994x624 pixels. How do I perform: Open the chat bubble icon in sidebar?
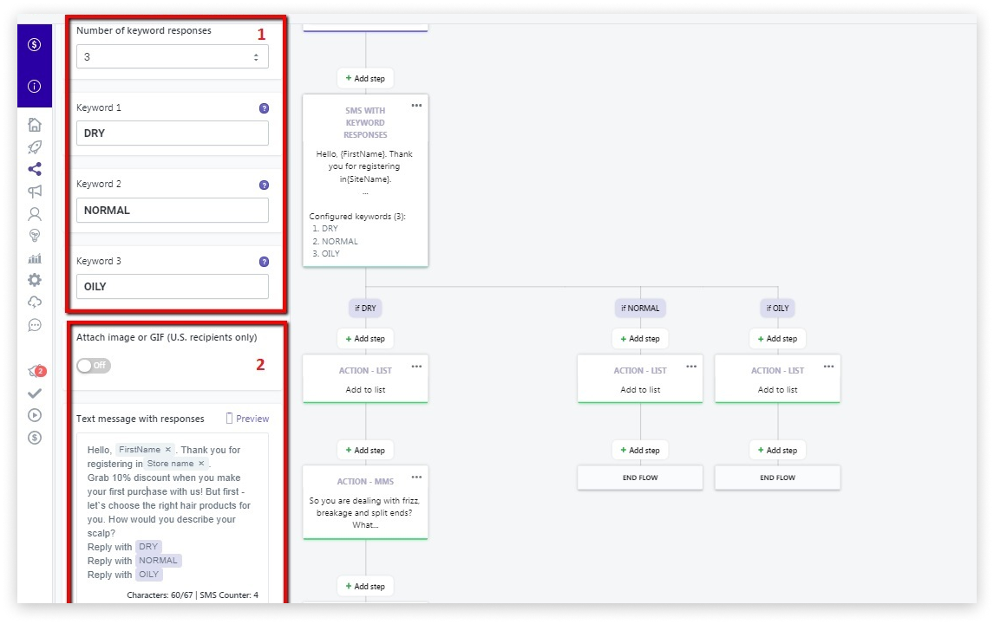(x=35, y=325)
